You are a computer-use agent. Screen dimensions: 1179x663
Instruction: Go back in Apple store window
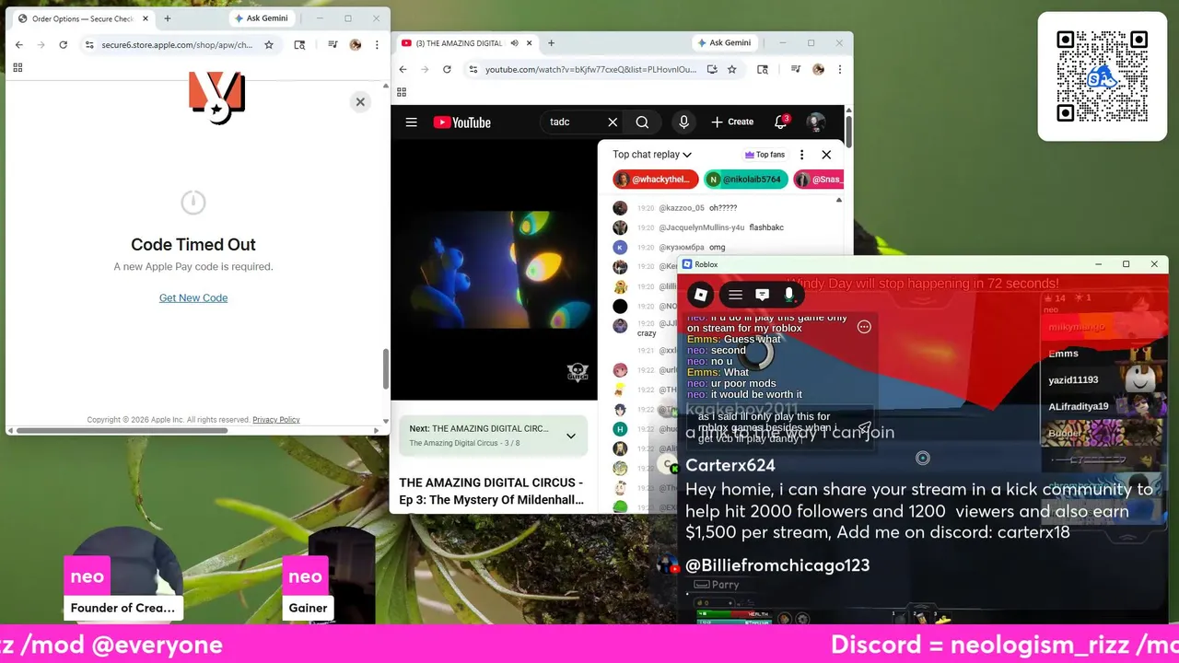coord(19,44)
